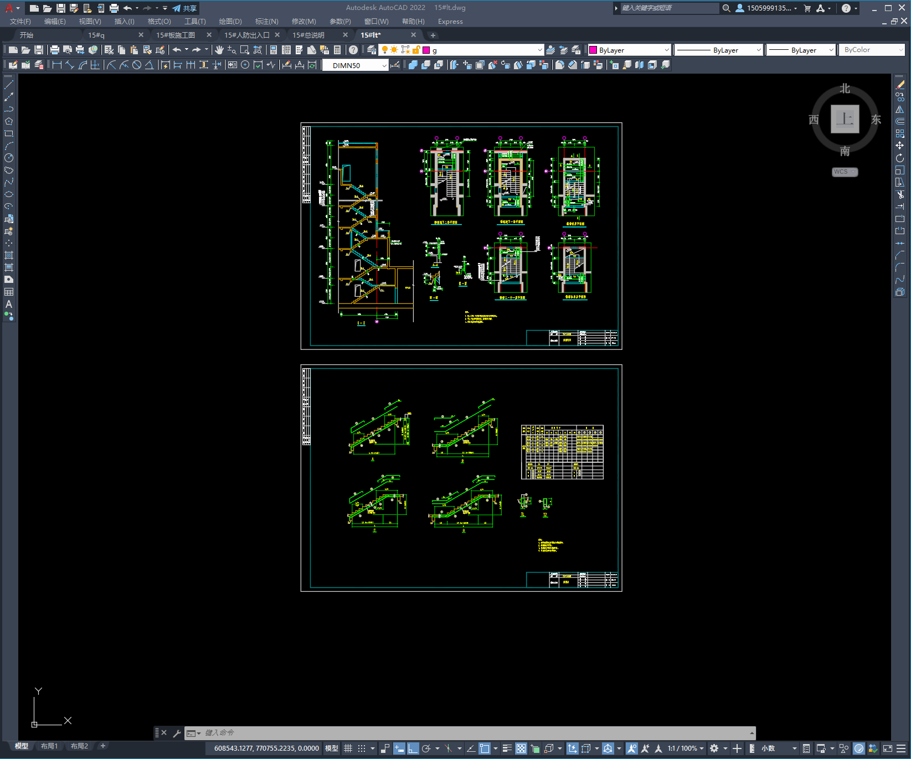911x759 pixels.
Task: Open the 文件(F) menu
Action: 20,22
